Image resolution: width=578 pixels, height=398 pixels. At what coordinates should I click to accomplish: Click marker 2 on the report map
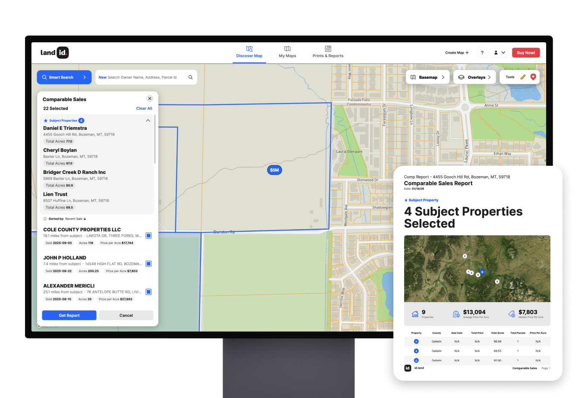(465, 256)
